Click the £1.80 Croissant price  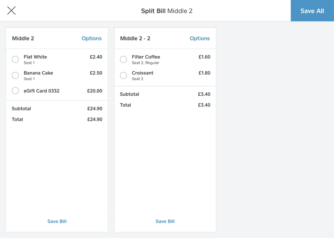click(204, 73)
